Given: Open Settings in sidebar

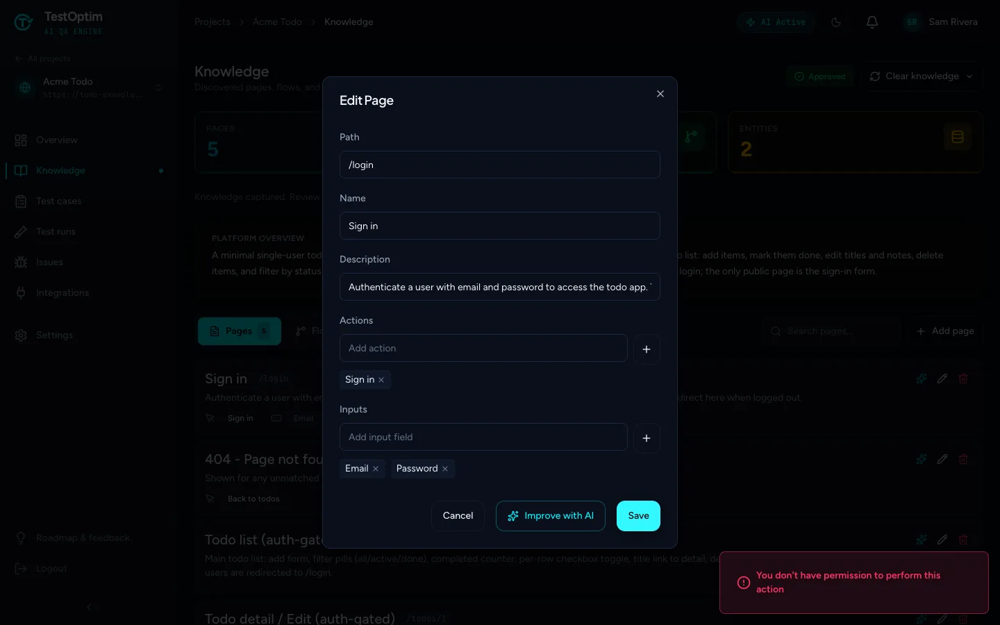Looking at the screenshot, I should 89,335.
